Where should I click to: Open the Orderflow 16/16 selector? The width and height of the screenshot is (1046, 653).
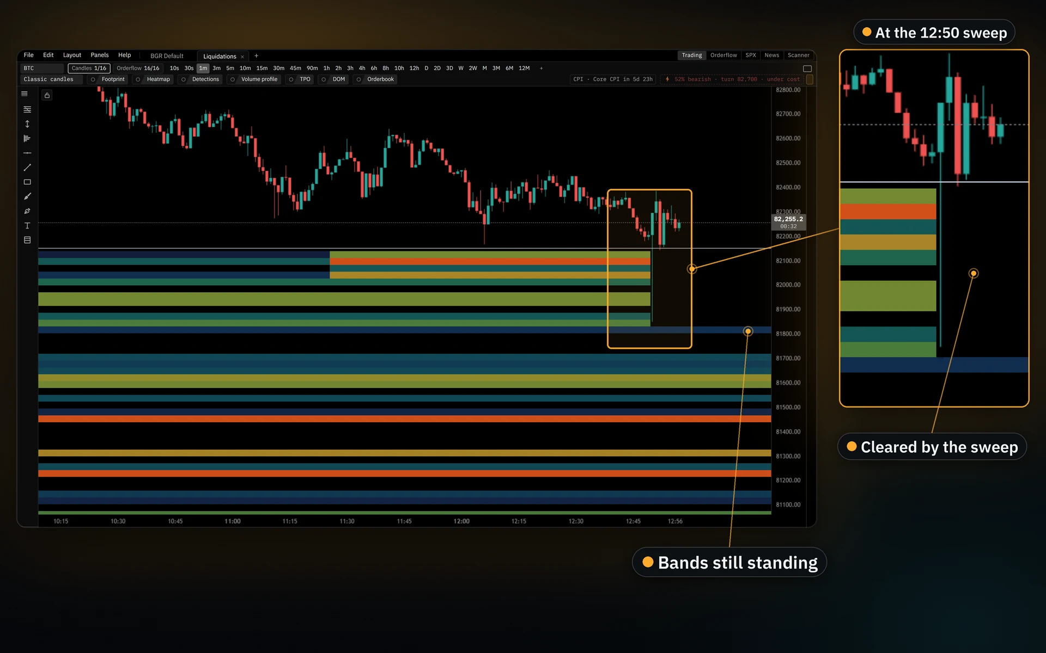[x=138, y=68]
